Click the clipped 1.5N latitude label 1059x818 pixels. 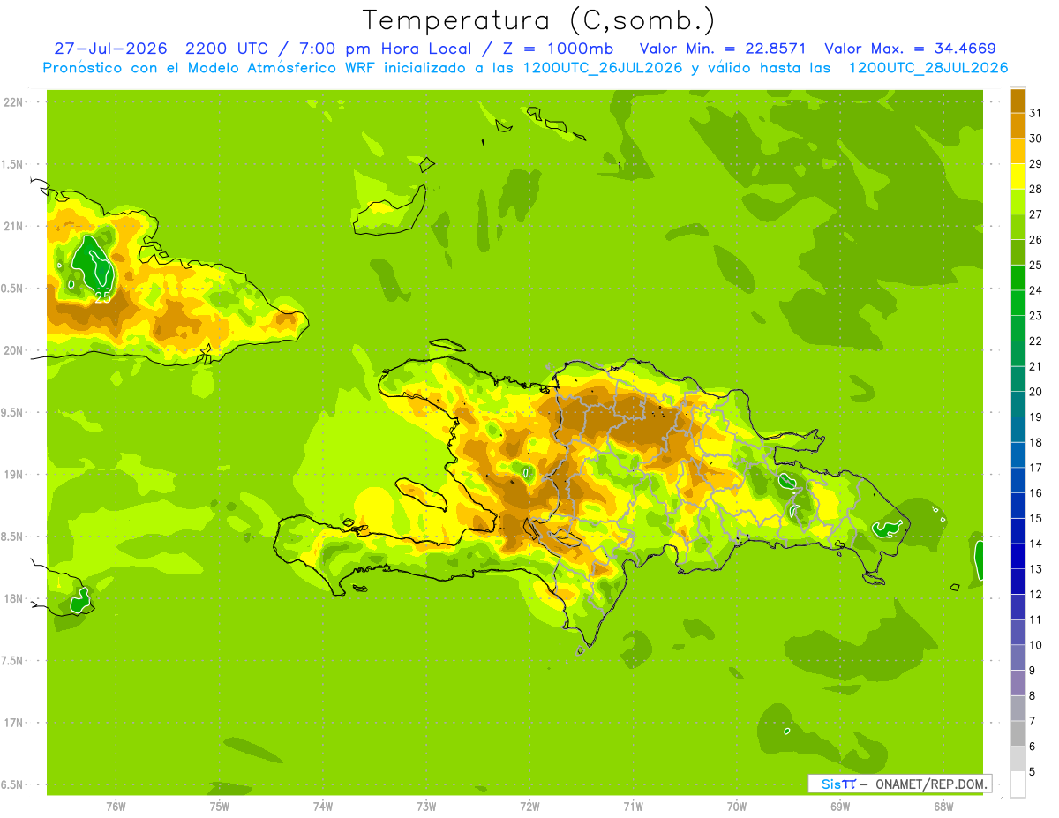coord(12,164)
